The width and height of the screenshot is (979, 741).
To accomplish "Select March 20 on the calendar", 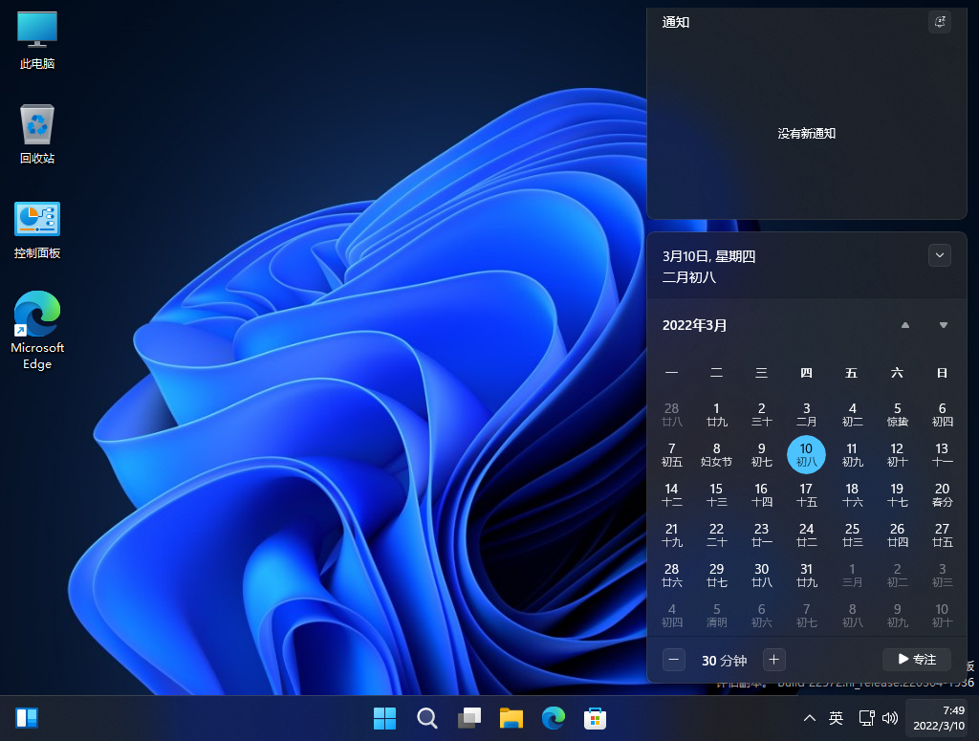I will pyautogui.click(x=942, y=494).
